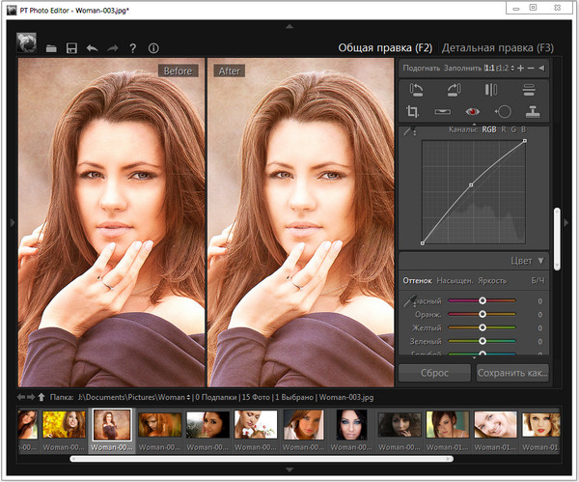Undo the last edit with the back arrow
This screenshot has width=579, height=482.
92,47
